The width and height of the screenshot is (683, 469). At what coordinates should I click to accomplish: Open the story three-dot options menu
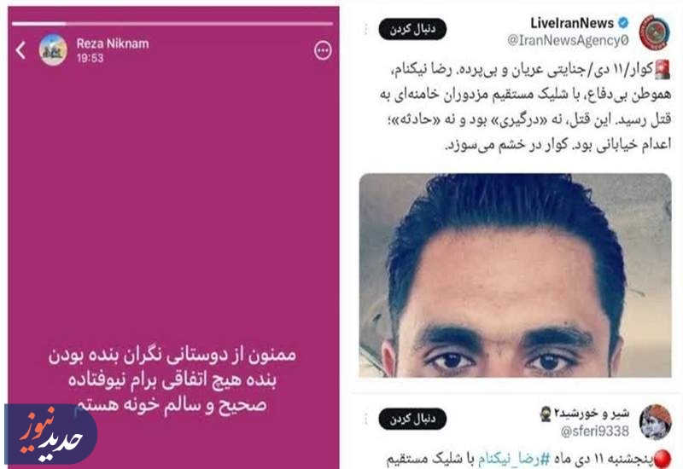point(323,50)
